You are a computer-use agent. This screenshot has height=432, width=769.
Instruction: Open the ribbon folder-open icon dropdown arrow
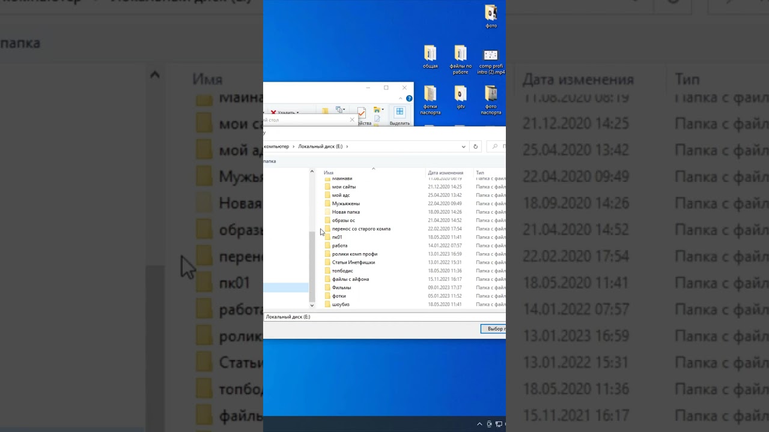(x=382, y=109)
